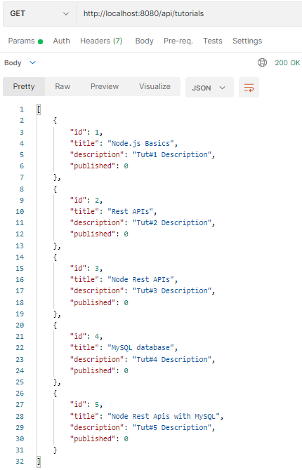Switch to the Auth tab
This screenshot has width=302, height=470.
coord(62,41)
